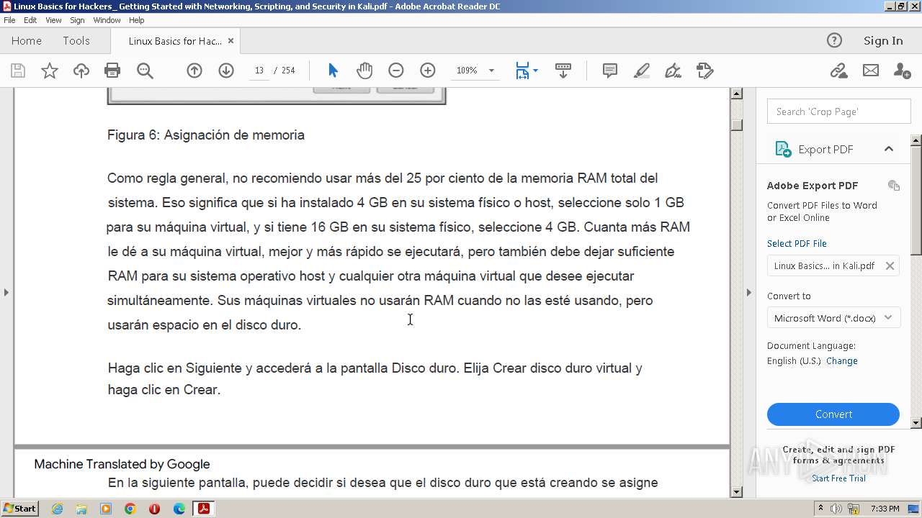Screen dimensions: 922x518
Task: Zoom in with the plus circle icon
Action: point(428,71)
